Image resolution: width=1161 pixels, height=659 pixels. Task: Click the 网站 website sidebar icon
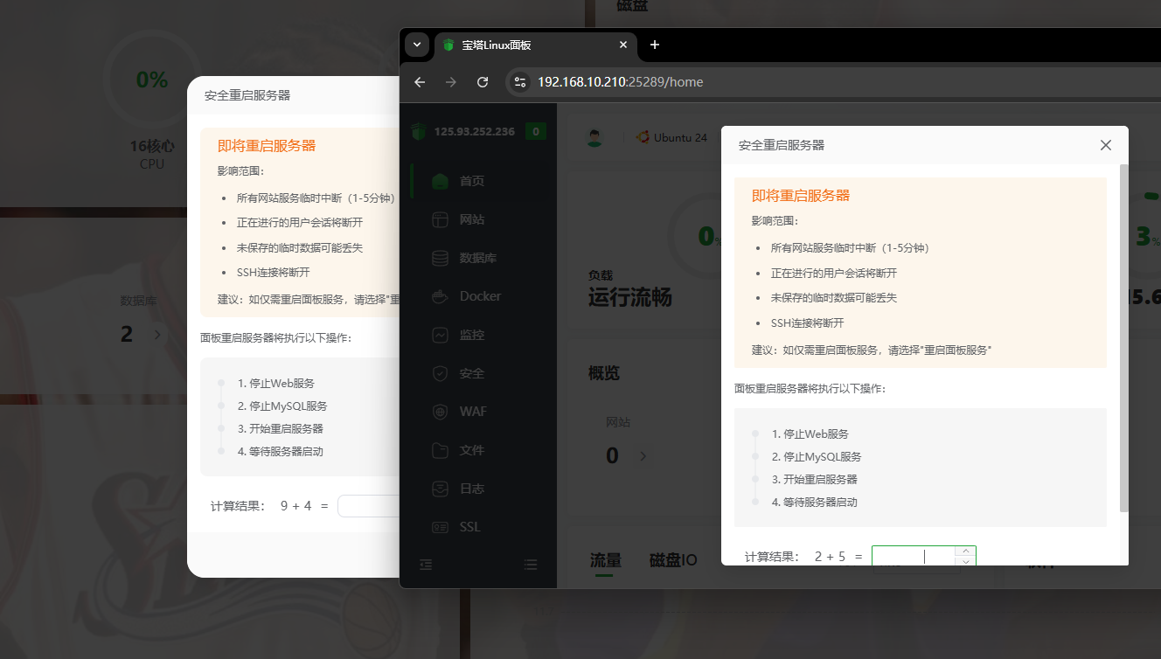coord(441,219)
